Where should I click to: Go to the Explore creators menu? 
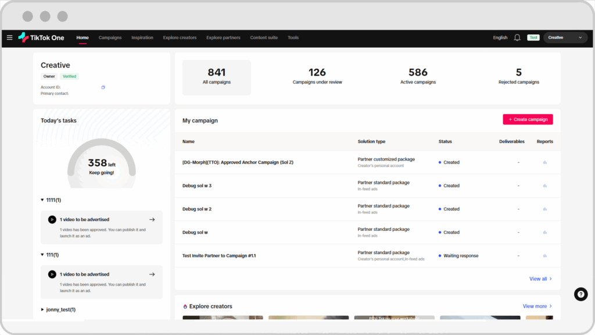(x=180, y=38)
